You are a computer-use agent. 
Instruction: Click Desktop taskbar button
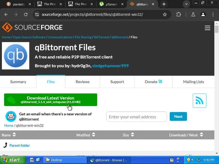[65, 160]
